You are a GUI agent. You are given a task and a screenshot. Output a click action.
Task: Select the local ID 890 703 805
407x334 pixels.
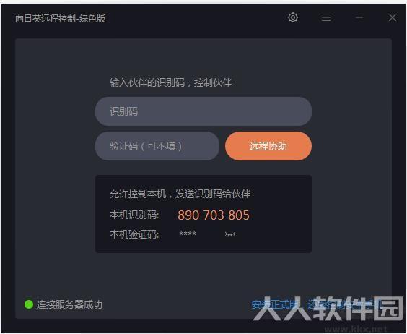click(x=214, y=215)
